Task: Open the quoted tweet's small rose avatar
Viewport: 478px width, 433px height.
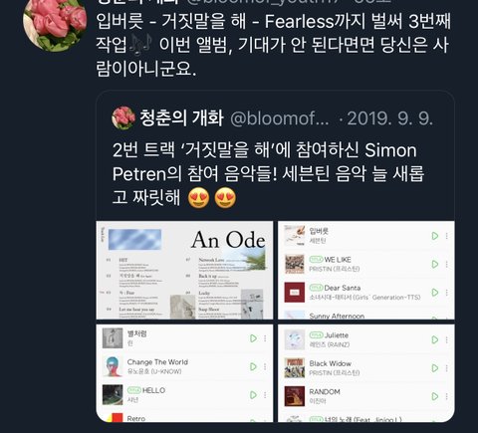Action: pos(123,117)
